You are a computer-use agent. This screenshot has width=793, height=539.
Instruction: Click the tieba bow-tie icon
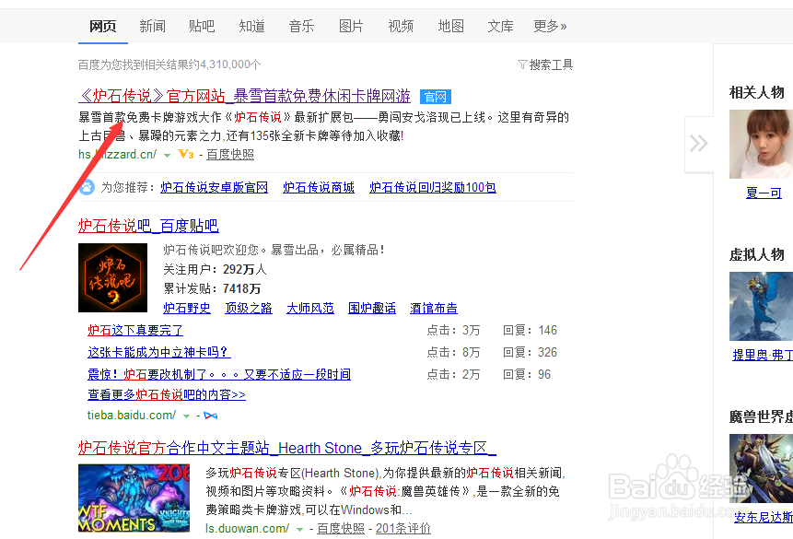[210, 416]
